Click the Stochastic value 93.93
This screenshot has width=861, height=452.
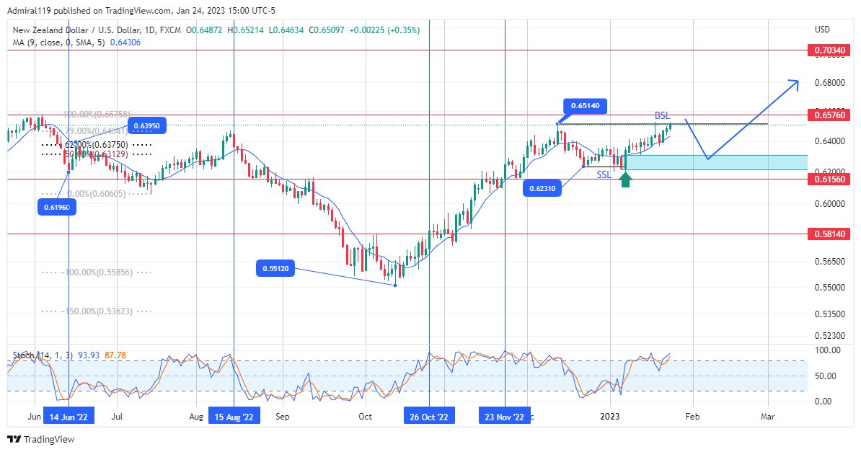tap(89, 355)
